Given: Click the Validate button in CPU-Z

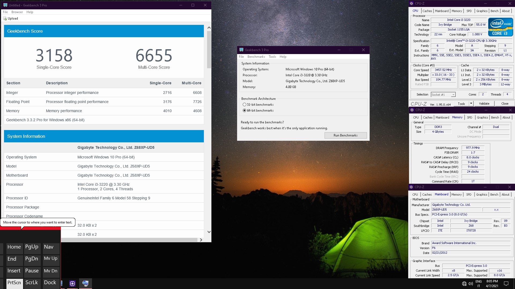Looking at the screenshot, I should pyautogui.click(x=484, y=104).
